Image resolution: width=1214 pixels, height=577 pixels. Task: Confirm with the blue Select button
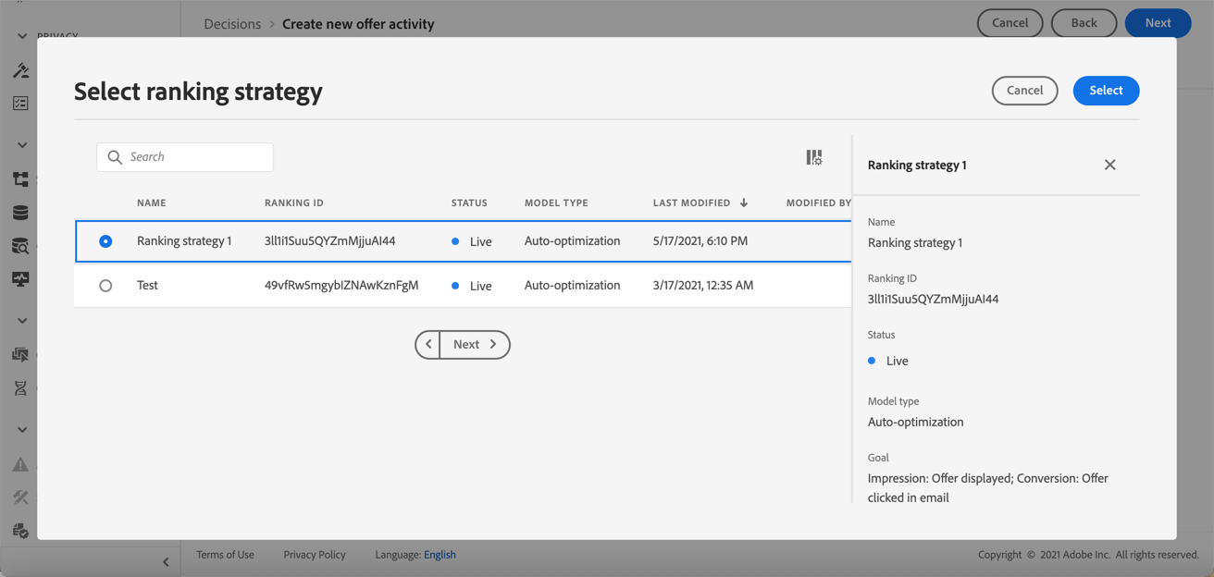1106,91
